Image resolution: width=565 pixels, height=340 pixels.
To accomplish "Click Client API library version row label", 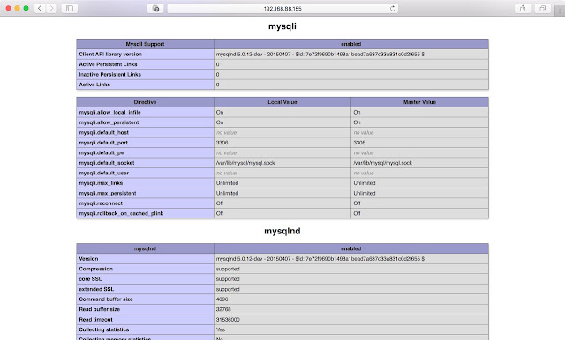I will point(110,55).
